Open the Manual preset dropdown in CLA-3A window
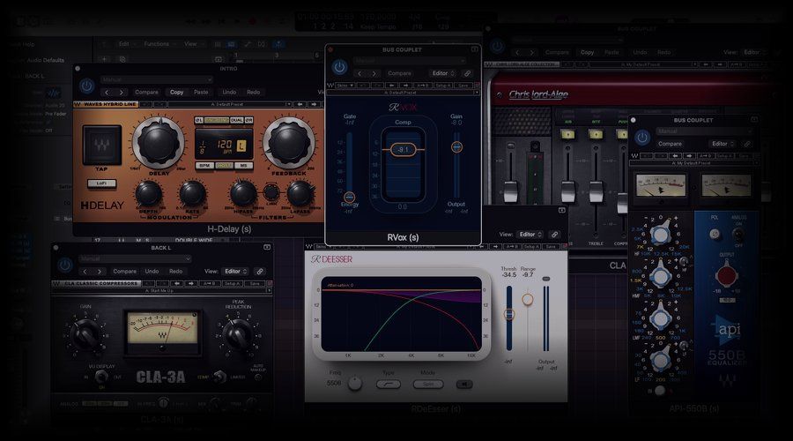This screenshot has height=441, width=793. click(135, 258)
